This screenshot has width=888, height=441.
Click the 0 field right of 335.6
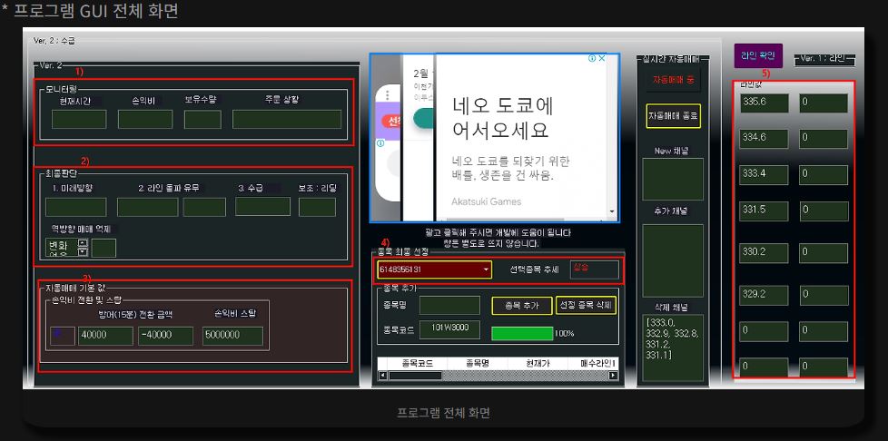(x=824, y=103)
